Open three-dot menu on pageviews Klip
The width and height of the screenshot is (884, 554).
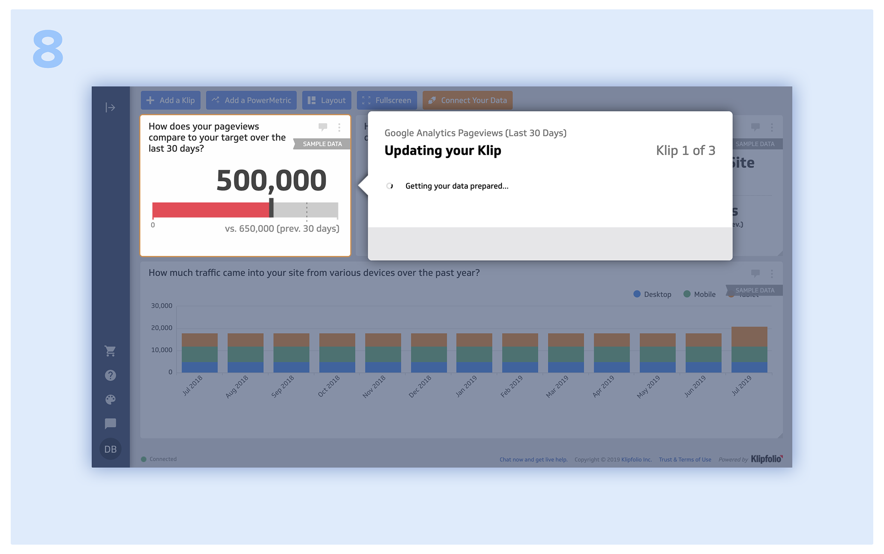339,127
